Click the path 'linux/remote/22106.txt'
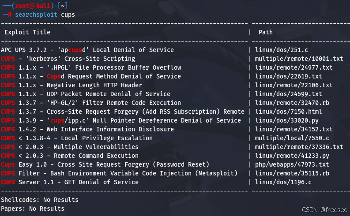The width and height of the screenshot is (350, 216). coord(294,85)
